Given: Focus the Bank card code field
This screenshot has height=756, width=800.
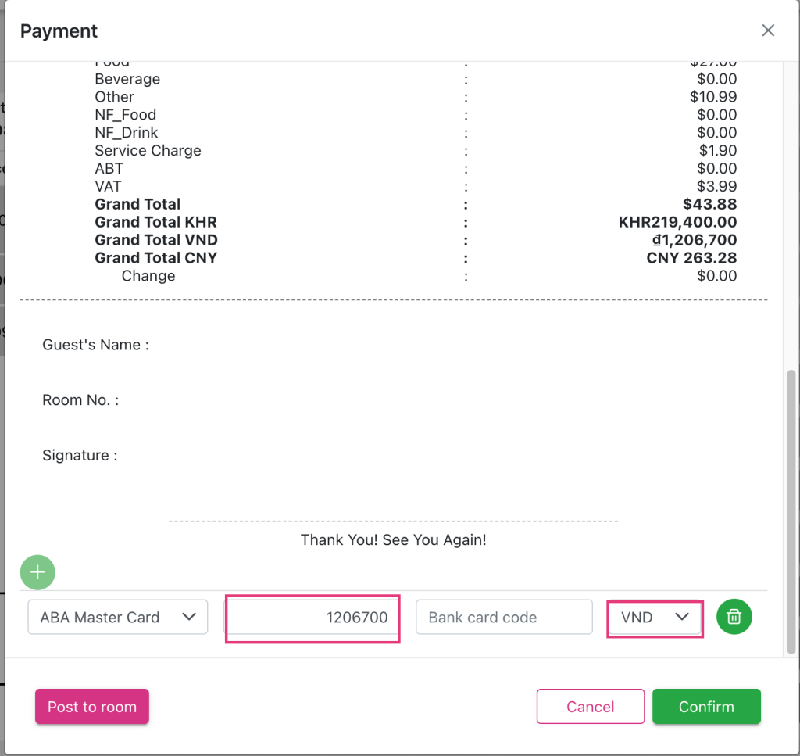Looking at the screenshot, I should pos(504,617).
